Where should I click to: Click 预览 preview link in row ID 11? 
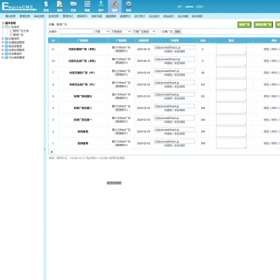click(x=266, y=49)
